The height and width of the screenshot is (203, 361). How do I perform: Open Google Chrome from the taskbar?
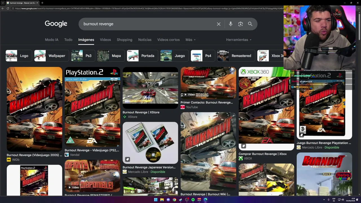tap(174, 200)
